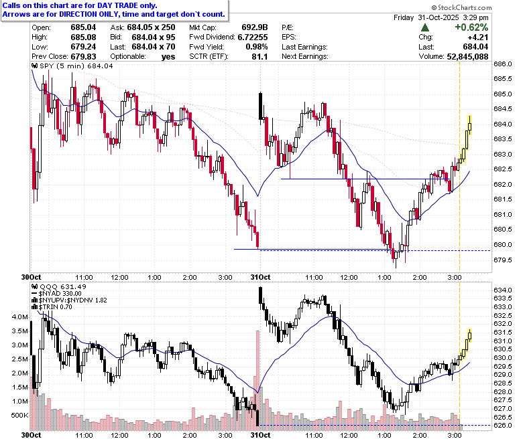Click the dashed blue support line near 679.8
This screenshot has height=441, width=523.
click(375, 250)
